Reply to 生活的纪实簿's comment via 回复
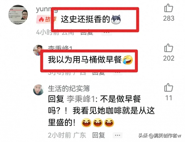The height and width of the screenshot is (142, 185). pyautogui.click(x=99, y=135)
